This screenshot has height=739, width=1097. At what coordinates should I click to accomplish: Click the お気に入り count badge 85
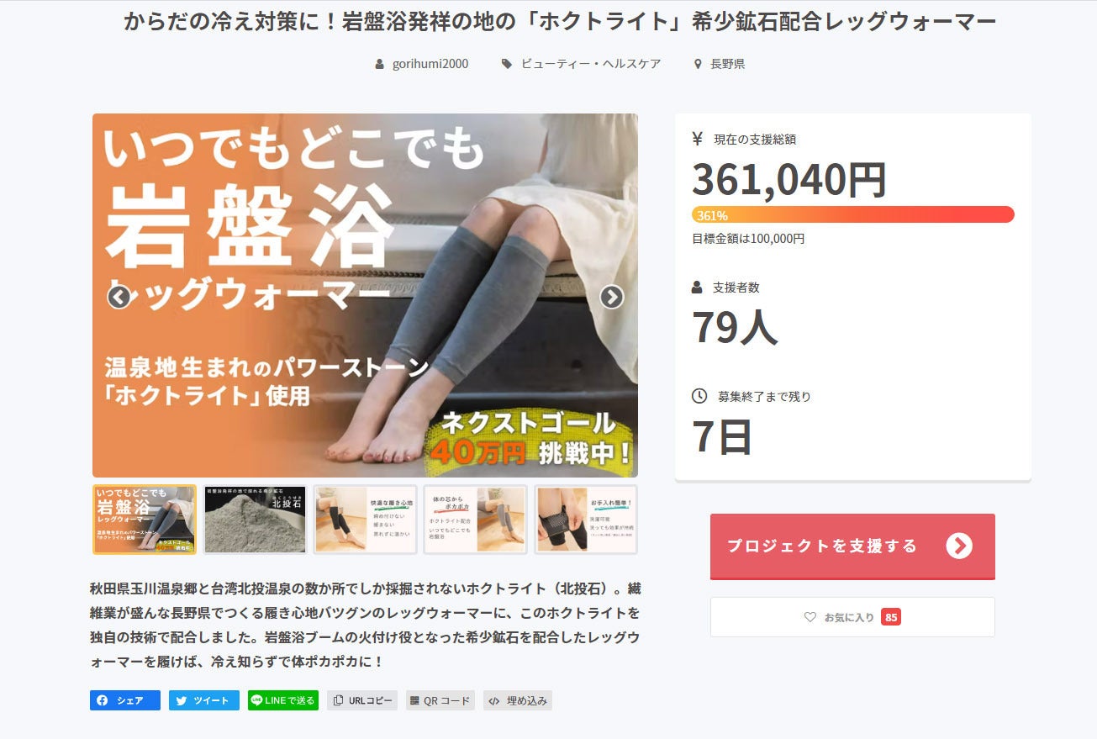click(891, 617)
